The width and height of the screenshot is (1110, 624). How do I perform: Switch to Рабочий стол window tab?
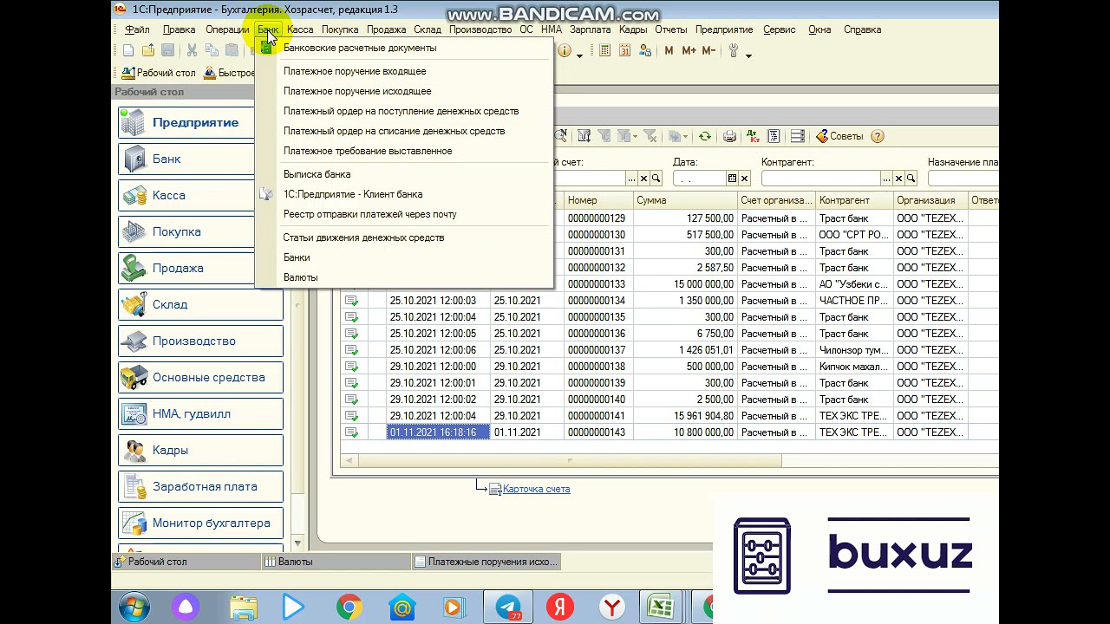pos(186,562)
